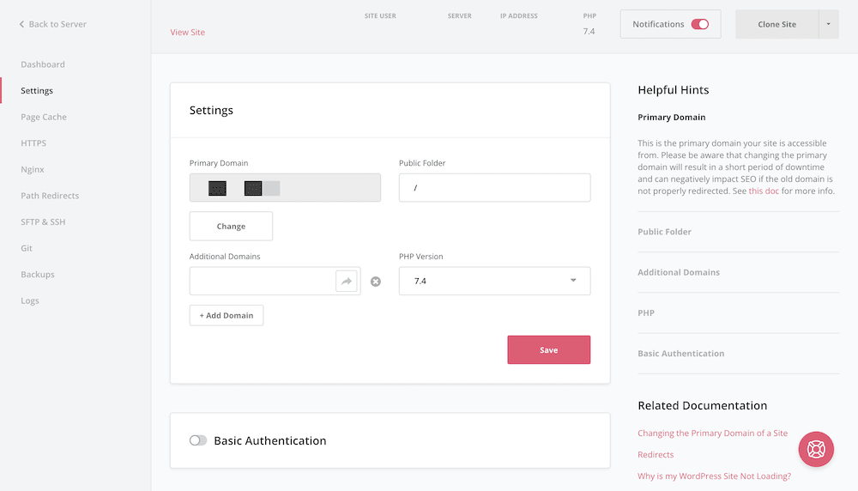Go to Dashboard in the sidebar
Image resolution: width=858 pixels, height=491 pixels.
(x=43, y=64)
